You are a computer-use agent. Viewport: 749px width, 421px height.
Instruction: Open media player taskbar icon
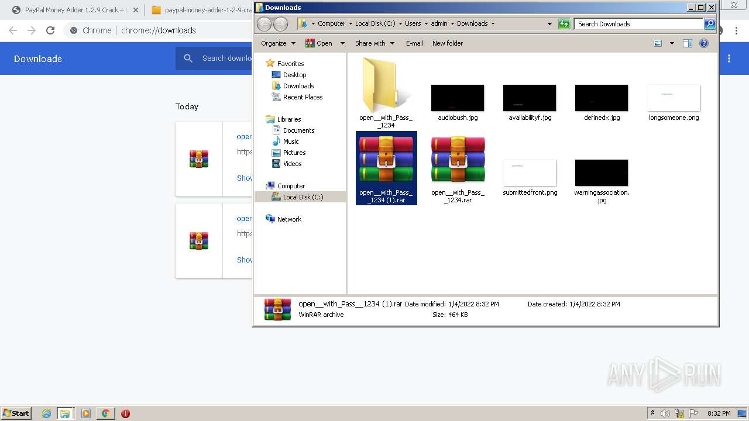click(x=86, y=413)
